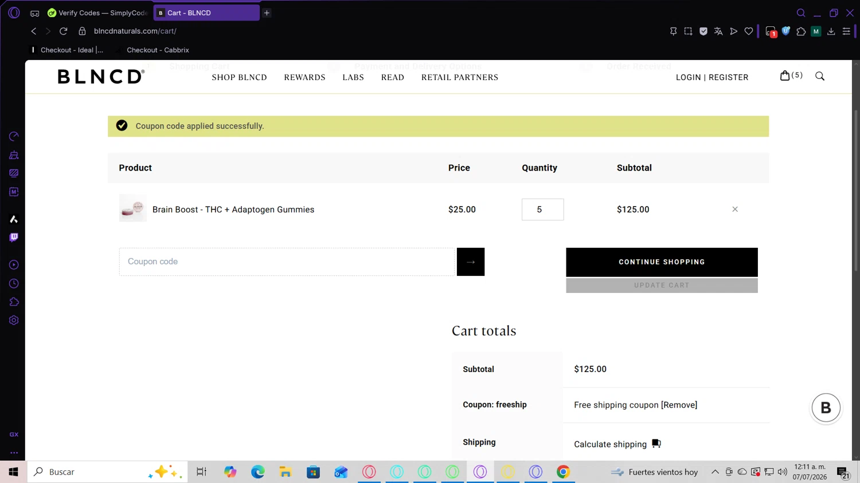Launch Microsoft Edge from taskbar
Image resolution: width=860 pixels, height=483 pixels.
click(258, 472)
